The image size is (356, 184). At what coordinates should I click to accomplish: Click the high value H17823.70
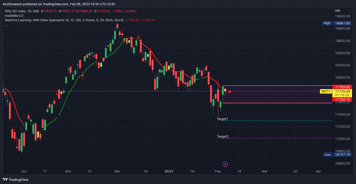click(67, 11)
